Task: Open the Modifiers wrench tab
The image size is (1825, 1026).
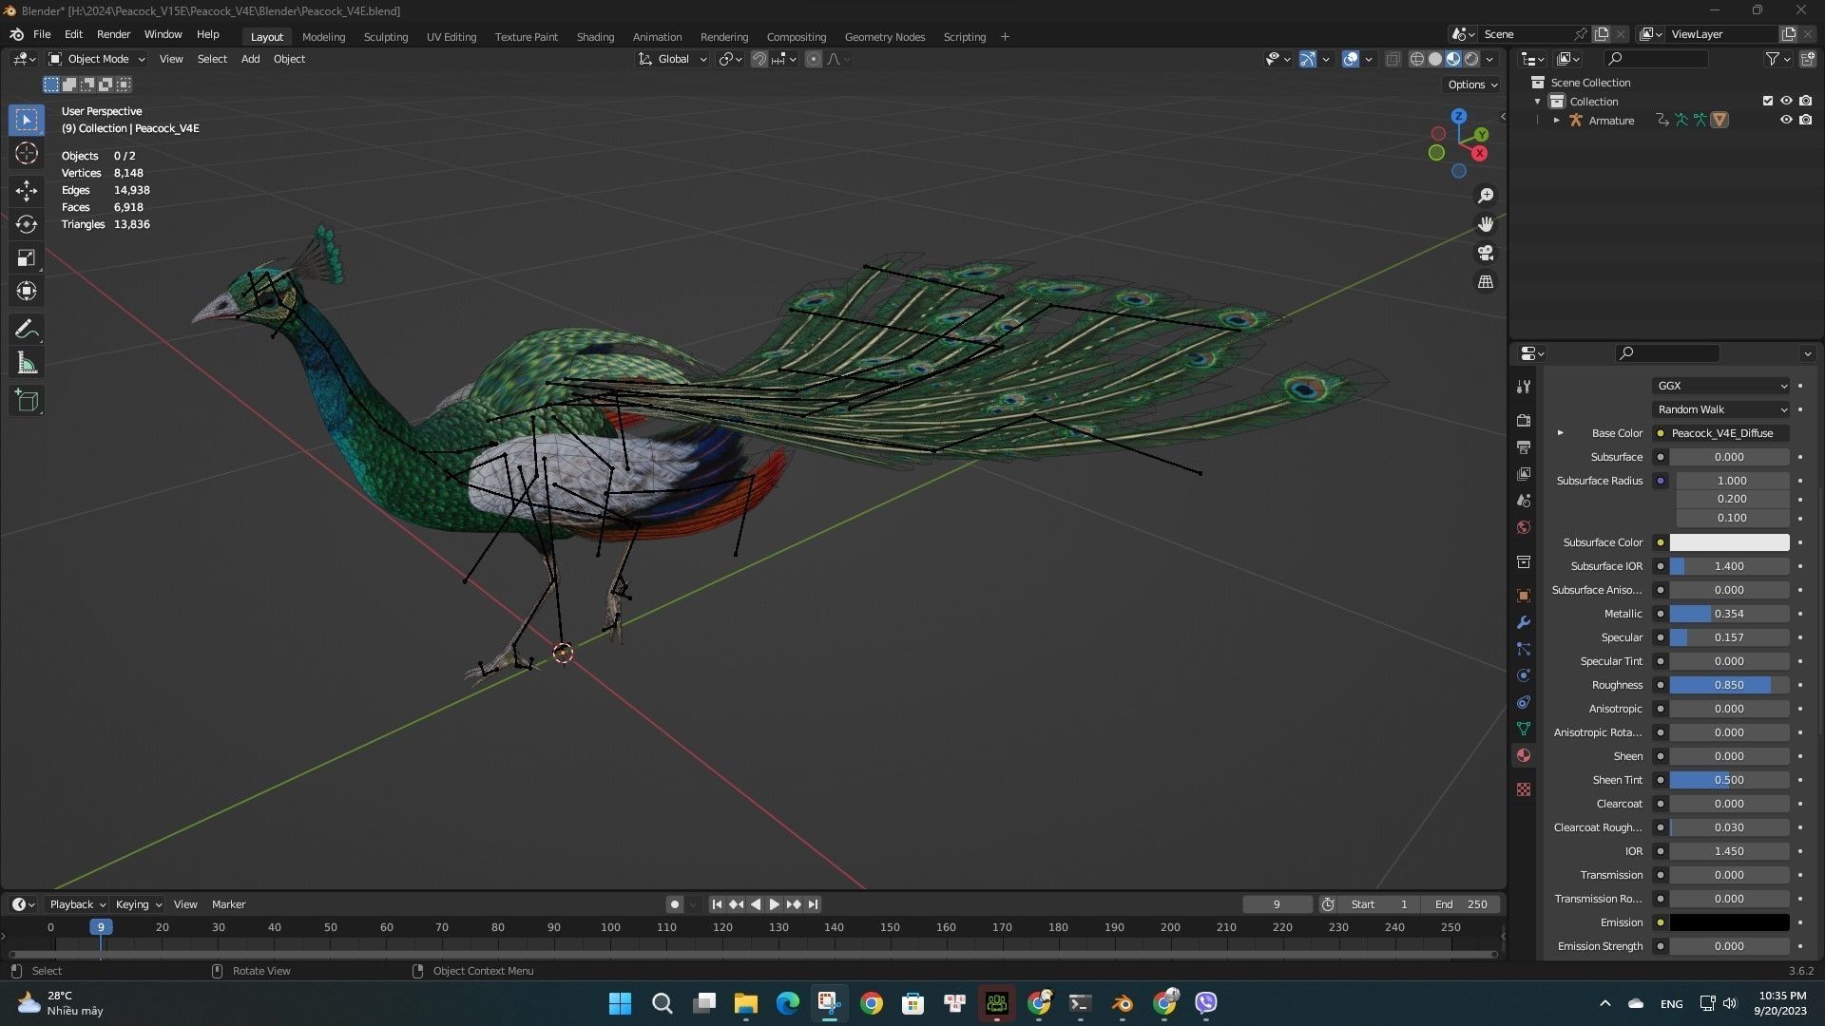Action: click(1524, 622)
